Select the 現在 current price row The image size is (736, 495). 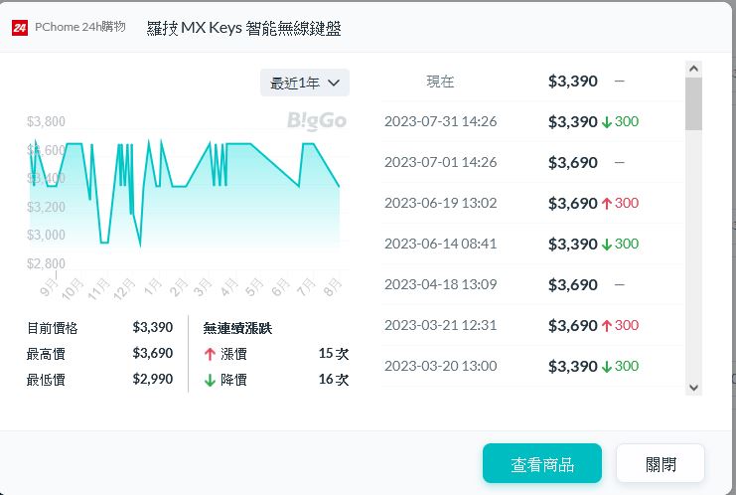532,82
